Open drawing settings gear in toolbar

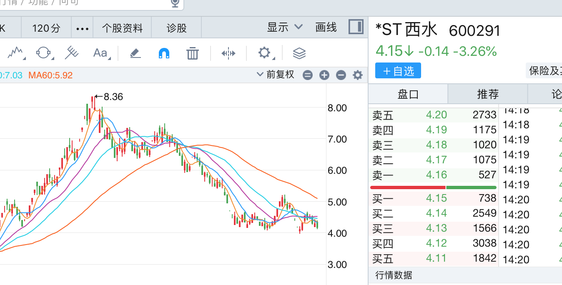click(x=264, y=53)
